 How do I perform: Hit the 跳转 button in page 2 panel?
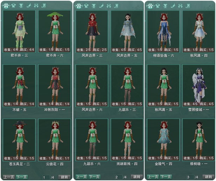pos(137,177)
